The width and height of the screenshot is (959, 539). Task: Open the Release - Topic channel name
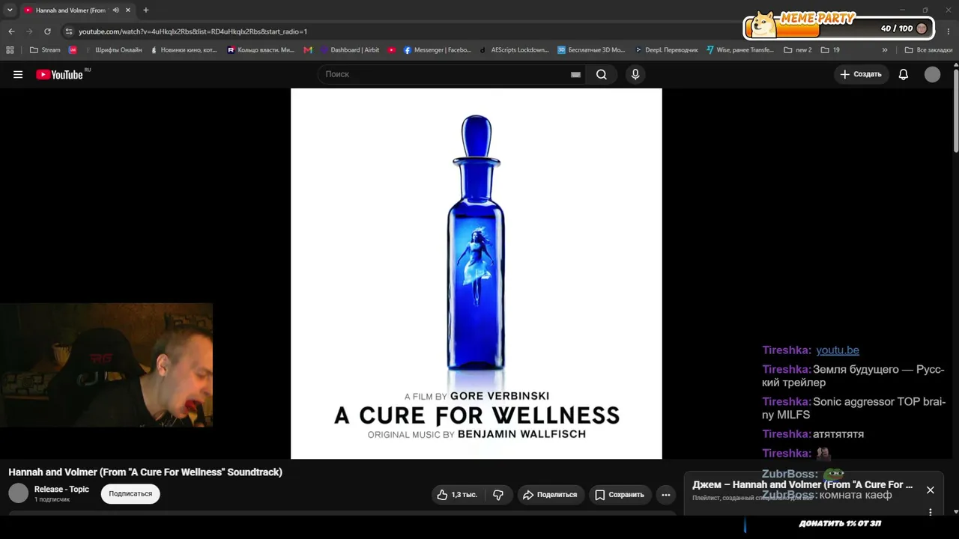click(61, 490)
